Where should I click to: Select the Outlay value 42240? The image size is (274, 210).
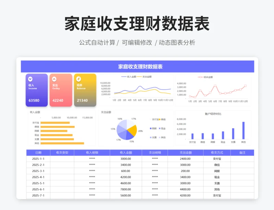(x=58, y=100)
